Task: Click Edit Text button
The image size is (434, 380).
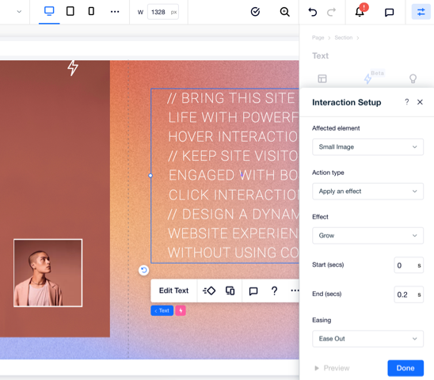Action: pos(173,291)
